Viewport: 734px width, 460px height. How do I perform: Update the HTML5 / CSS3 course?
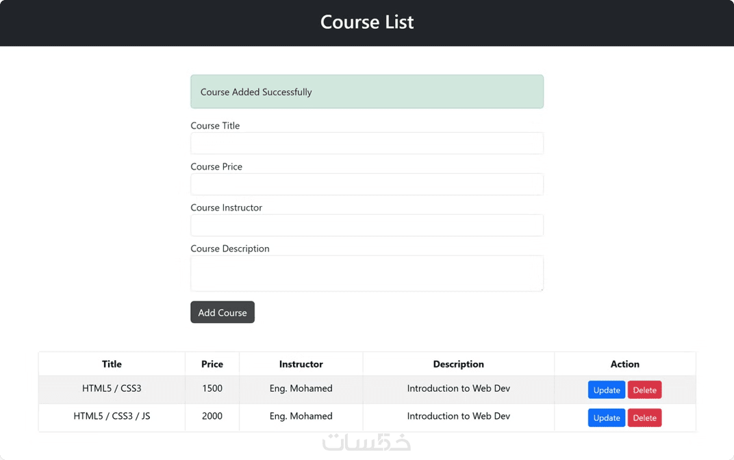(606, 390)
